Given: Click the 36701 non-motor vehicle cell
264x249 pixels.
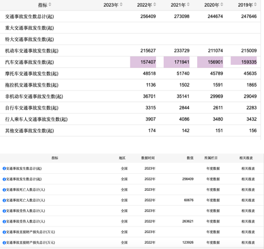Looking at the screenshot, I should [150, 97].
